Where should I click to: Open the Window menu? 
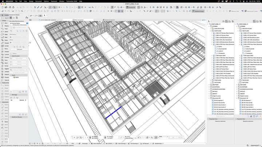[61, 1]
